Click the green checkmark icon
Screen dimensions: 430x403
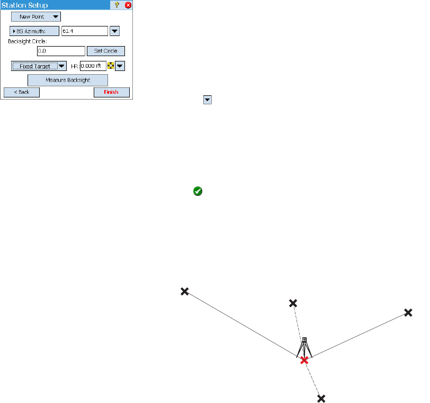(198, 191)
